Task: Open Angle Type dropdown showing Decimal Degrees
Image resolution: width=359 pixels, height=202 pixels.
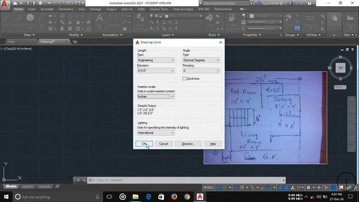Action: pyautogui.click(x=201, y=60)
